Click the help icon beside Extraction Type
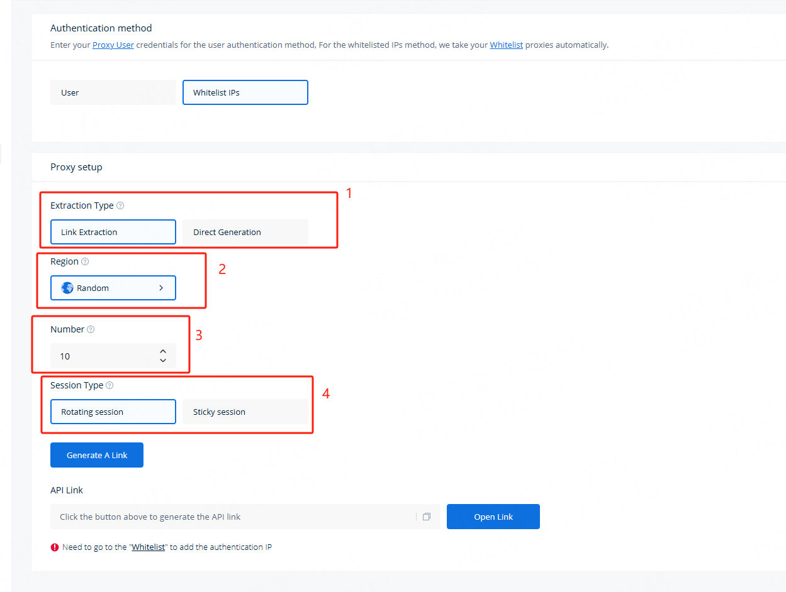Viewport: 786px width, 592px height. 120,206
